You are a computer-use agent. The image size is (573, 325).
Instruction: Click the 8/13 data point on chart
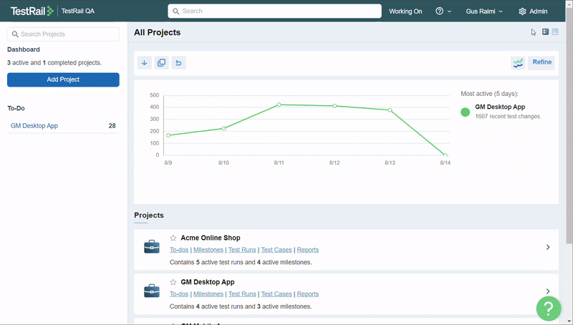[x=390, y=110]
